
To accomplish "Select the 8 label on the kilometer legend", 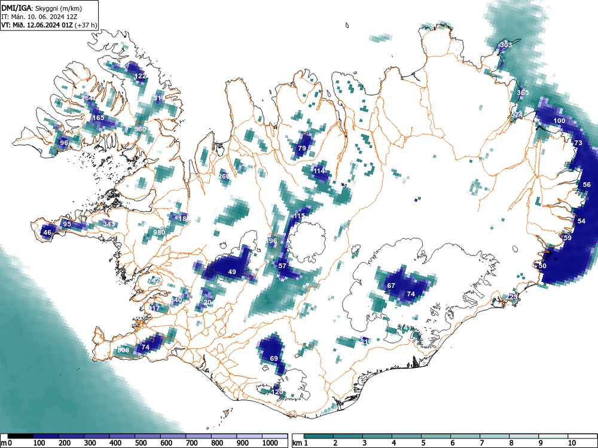I will (x=511, y=443).
